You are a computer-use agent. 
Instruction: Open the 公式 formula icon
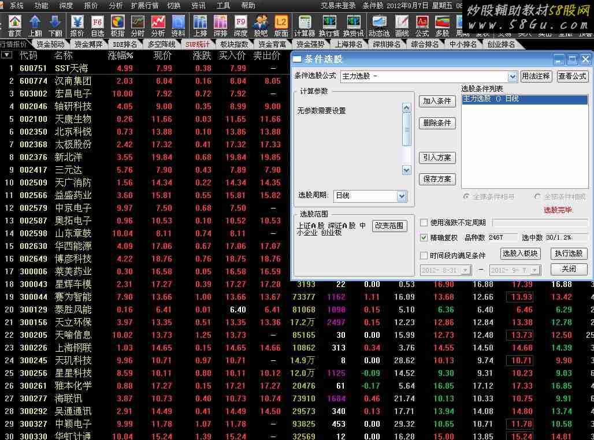pyautogui.click(x=422, y=25)
